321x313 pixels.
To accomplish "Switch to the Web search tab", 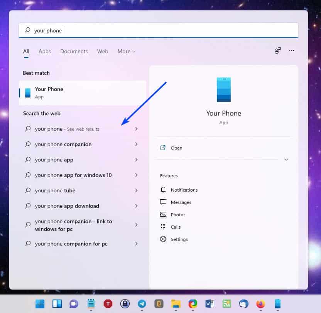I will click(103, 51).
